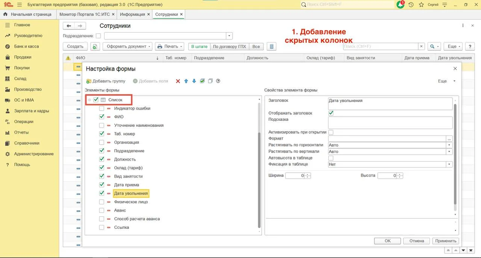
Task: Toggle the Отображать заголовок checkbox
Action: (331, 113)
